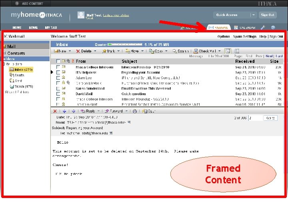Open the Move dropdown menu
This screenshot has height=216, width=288.
(142, 51)
